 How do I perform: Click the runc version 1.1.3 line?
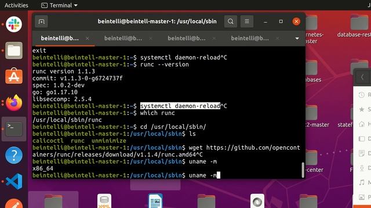(x=64, y=71)
